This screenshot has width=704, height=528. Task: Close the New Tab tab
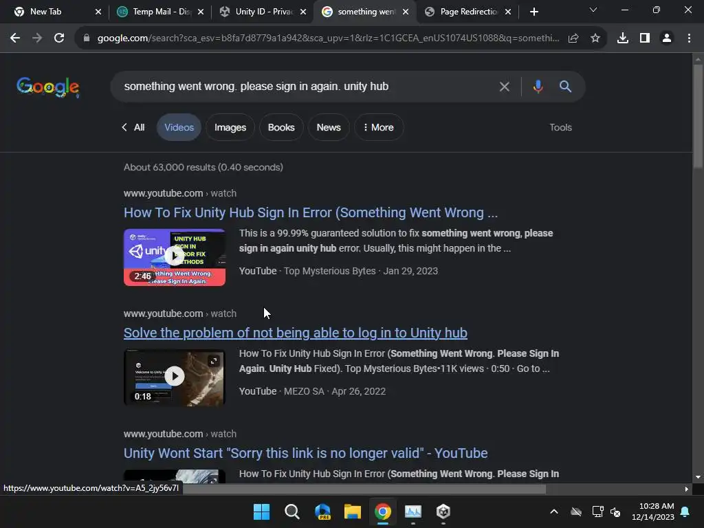point(98,12)
